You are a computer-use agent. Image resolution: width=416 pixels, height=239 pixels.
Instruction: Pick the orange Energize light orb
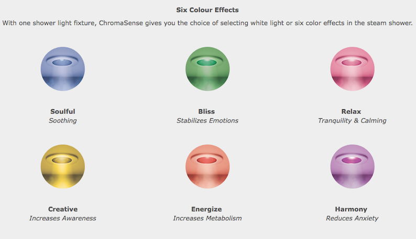(207, 166)
